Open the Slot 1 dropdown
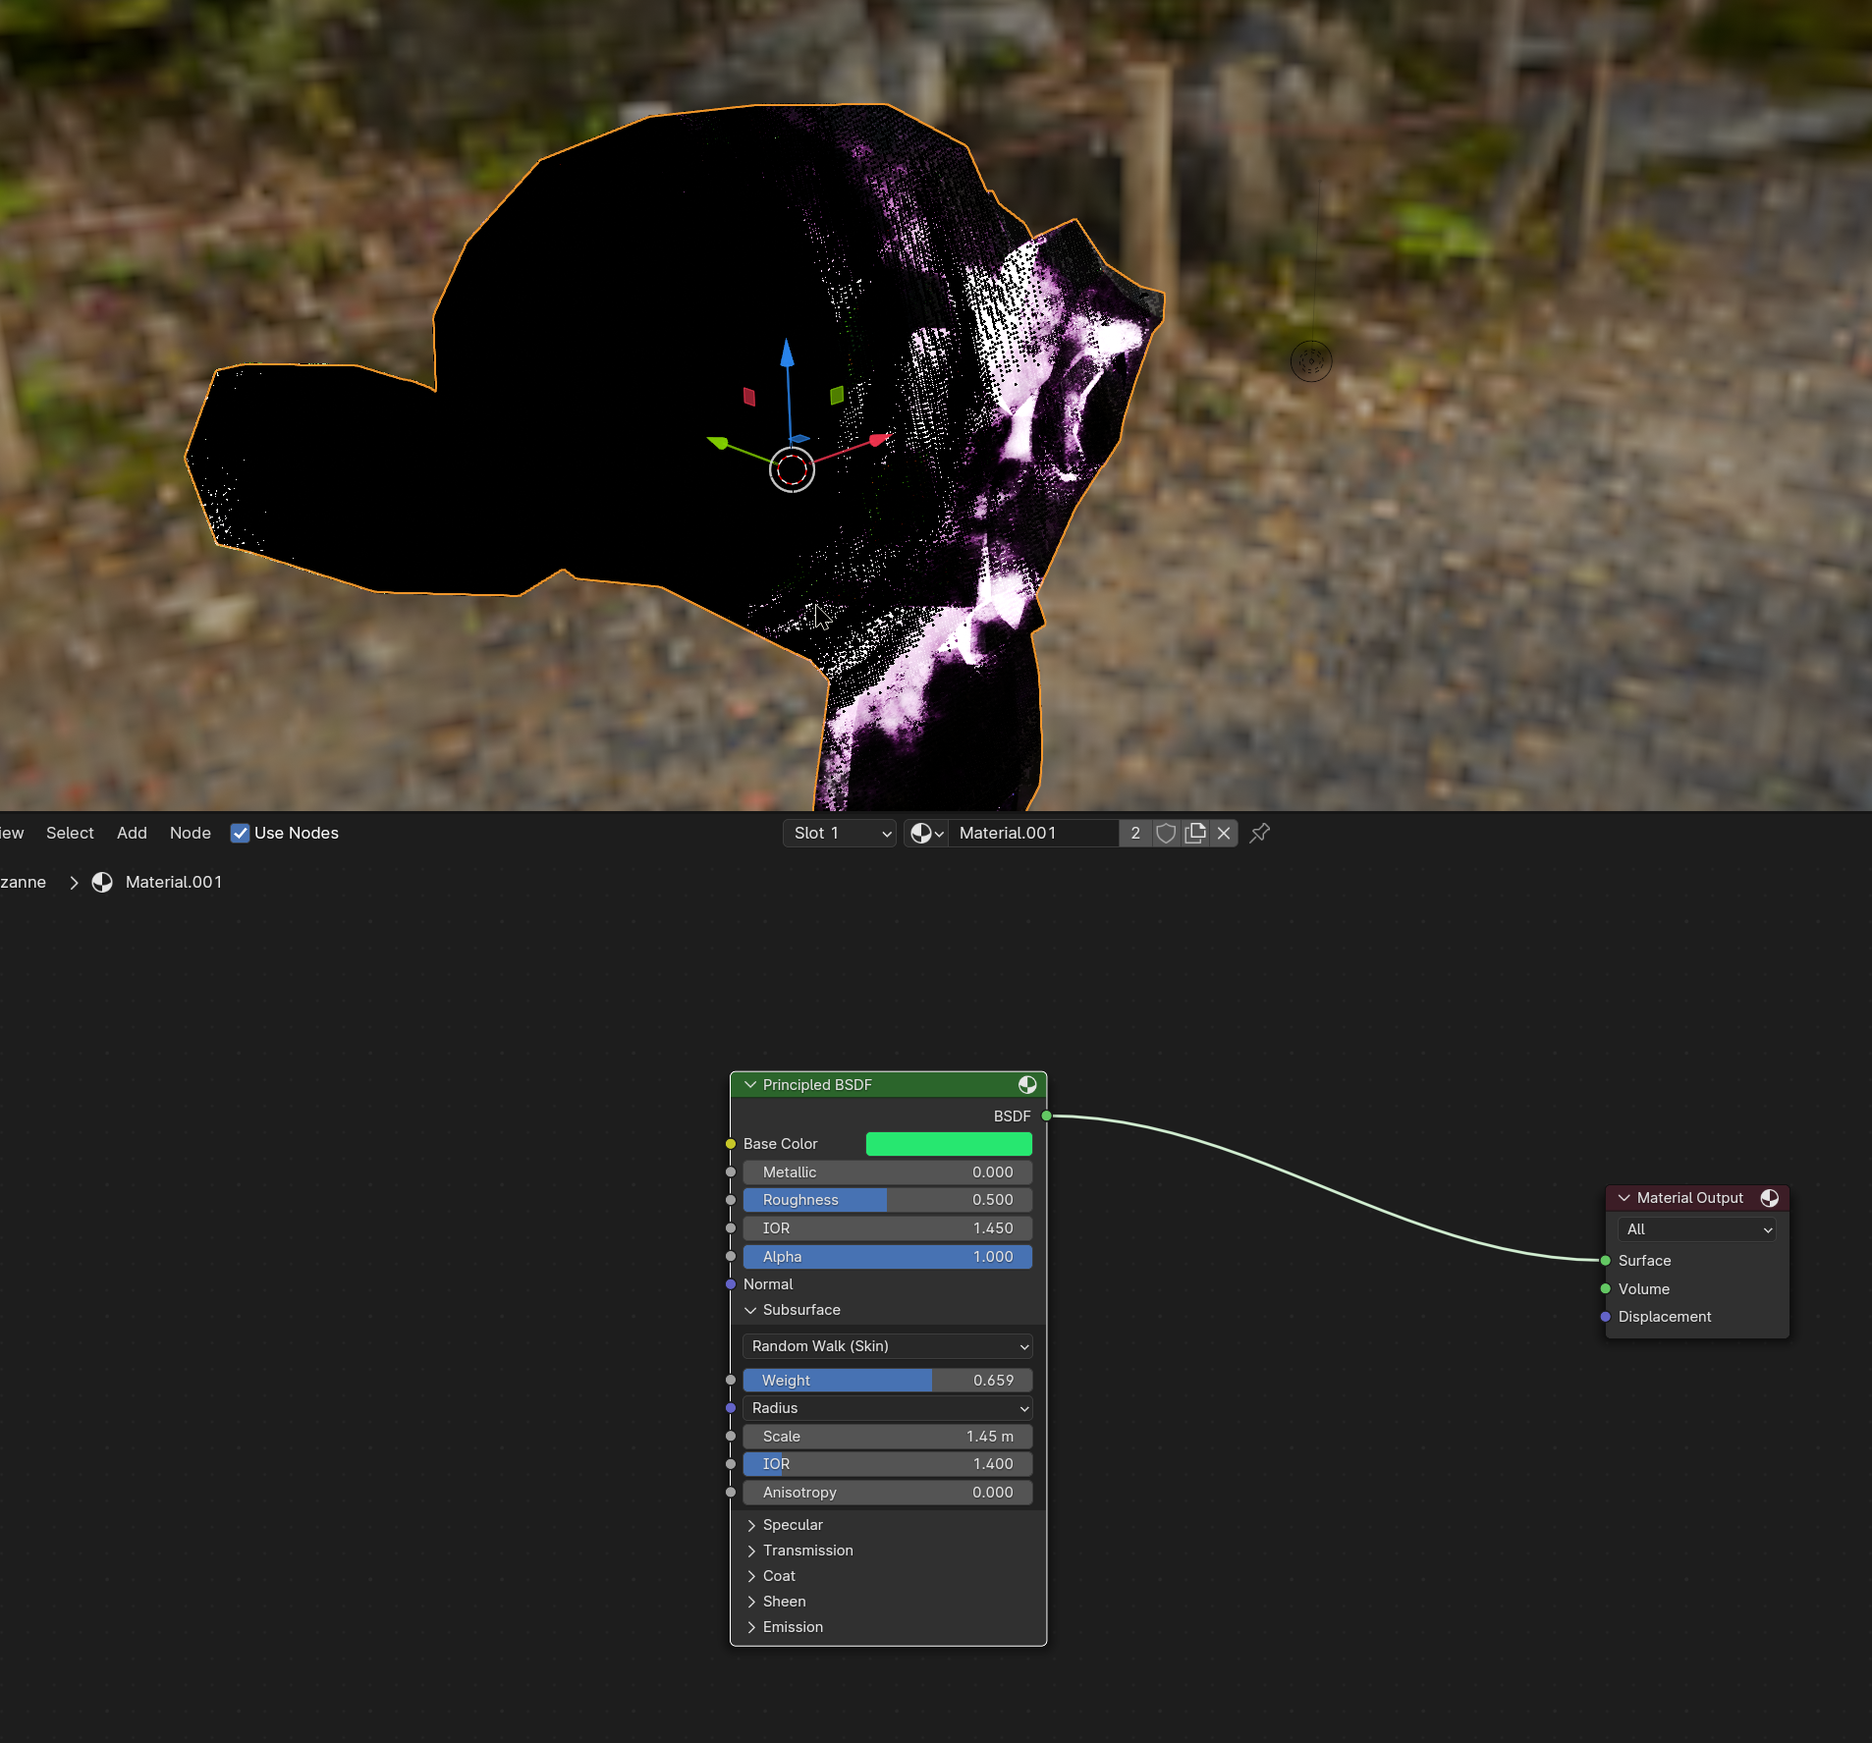 (x=840, y=833)
